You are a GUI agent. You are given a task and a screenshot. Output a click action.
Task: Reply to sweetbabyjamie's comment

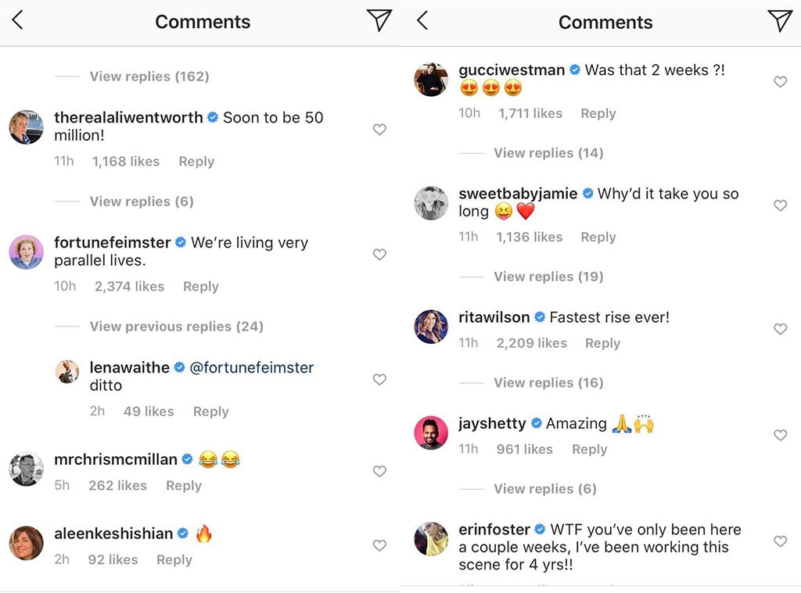598,238
